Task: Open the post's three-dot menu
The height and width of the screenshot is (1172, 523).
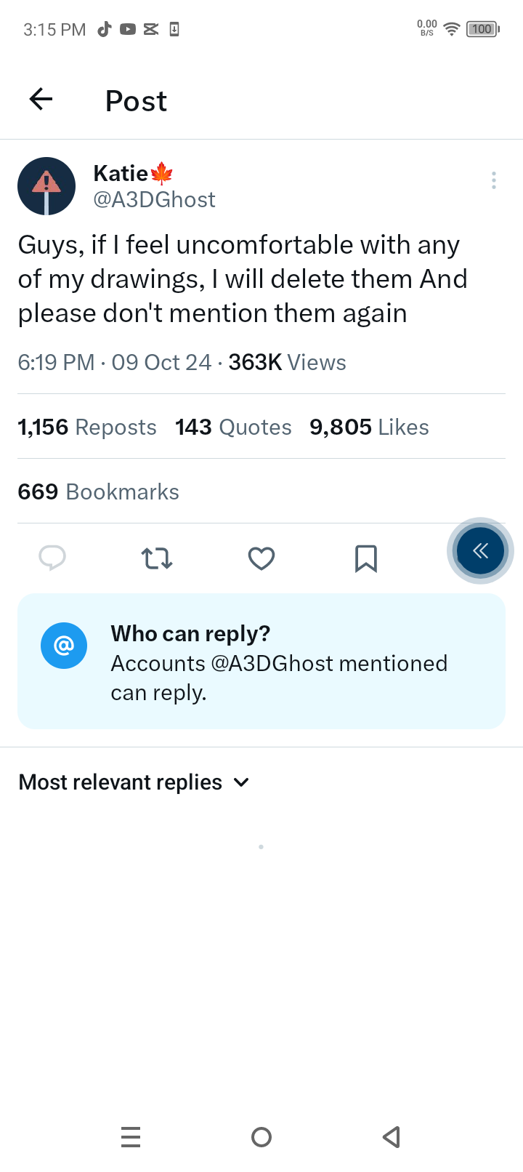Action: coord(494,180)
